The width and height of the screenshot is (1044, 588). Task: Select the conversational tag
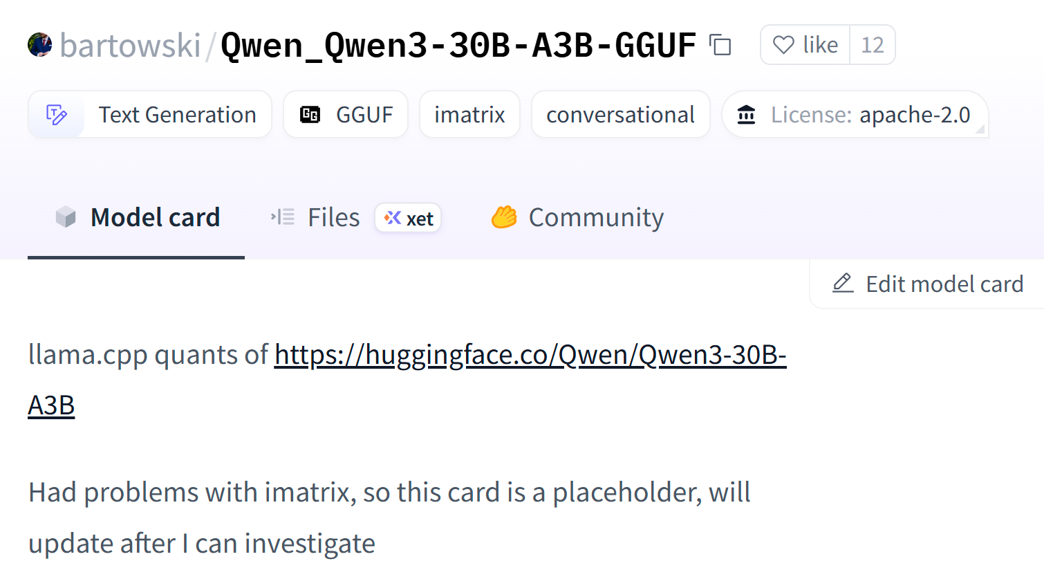[620, 114]
